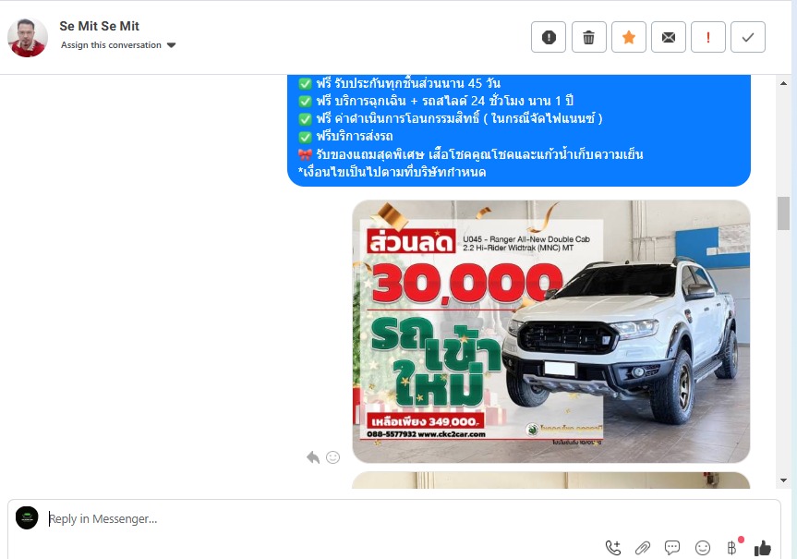Image resolution: width=797 pixels, height=559 pixels.
Task: Click the phone call request icon
Action: [613, 548]
